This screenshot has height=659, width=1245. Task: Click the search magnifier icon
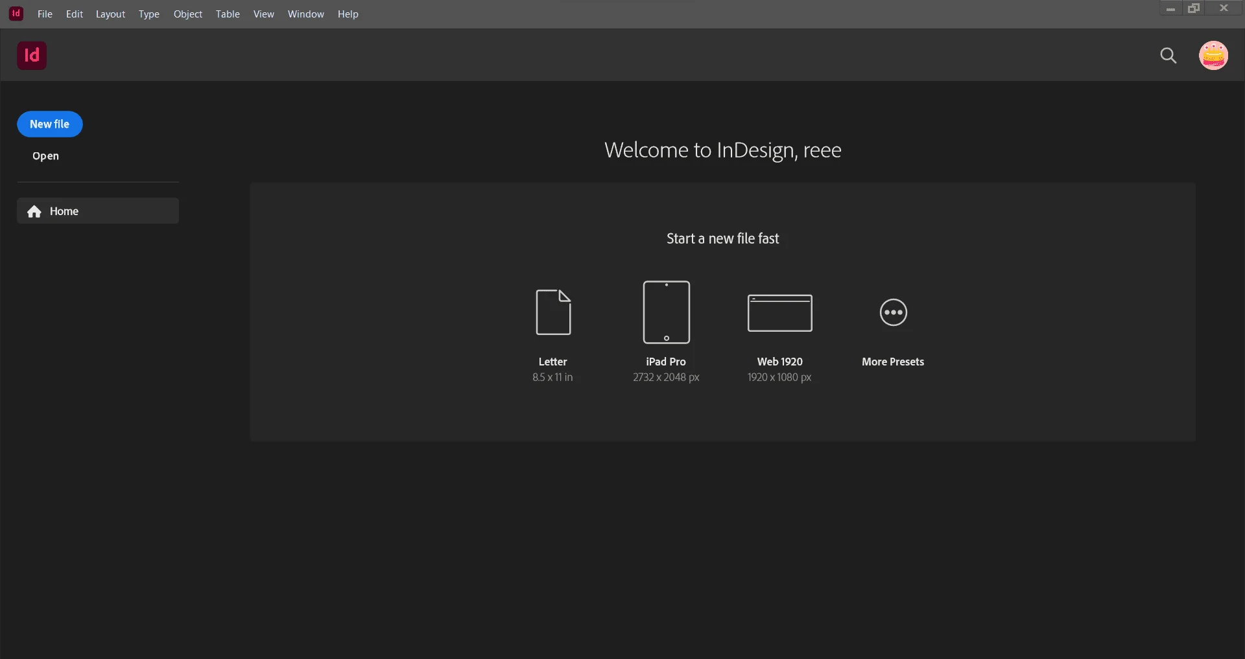[1168, 56]
